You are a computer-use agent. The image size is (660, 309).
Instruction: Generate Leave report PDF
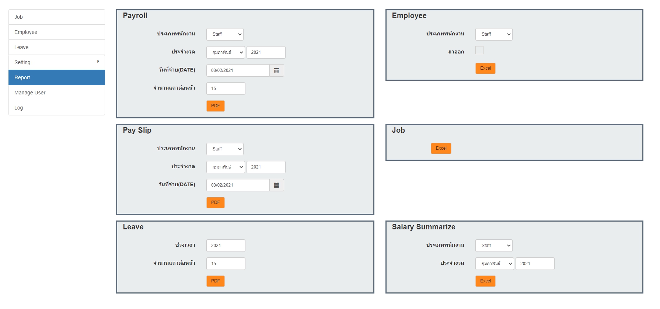216,281
